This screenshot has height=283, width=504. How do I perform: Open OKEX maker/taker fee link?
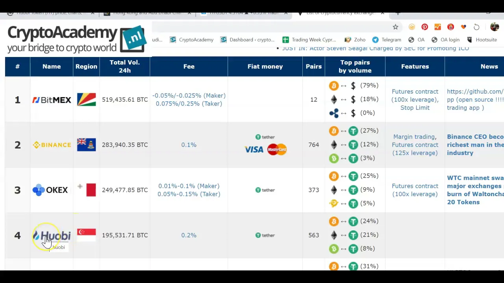(189, 190)
